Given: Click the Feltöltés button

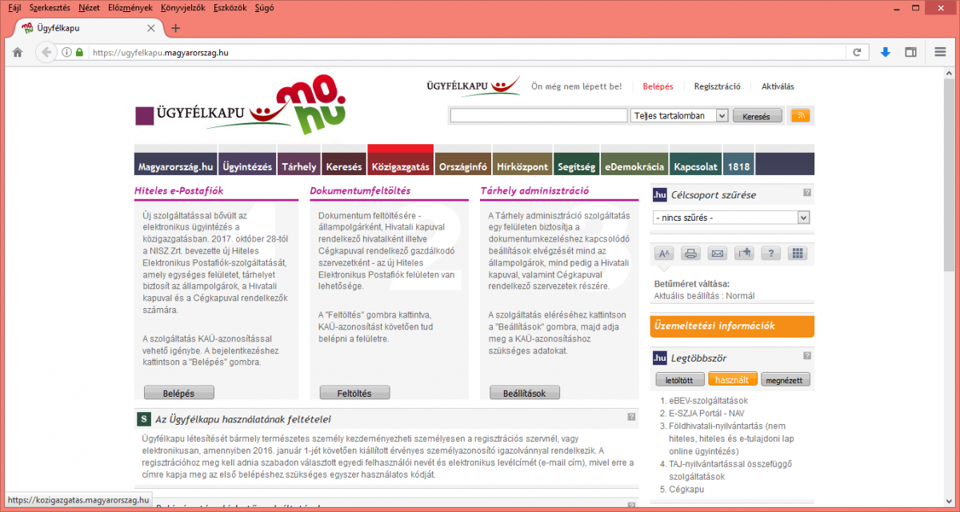Looking at the screenshot, I should 354,393.
